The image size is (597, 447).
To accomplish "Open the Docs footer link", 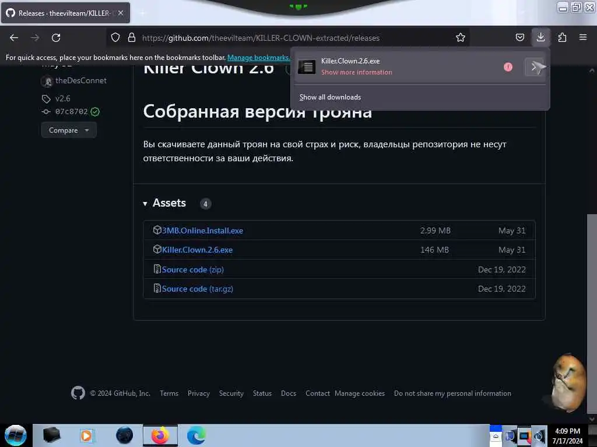I will pos(288,393).
